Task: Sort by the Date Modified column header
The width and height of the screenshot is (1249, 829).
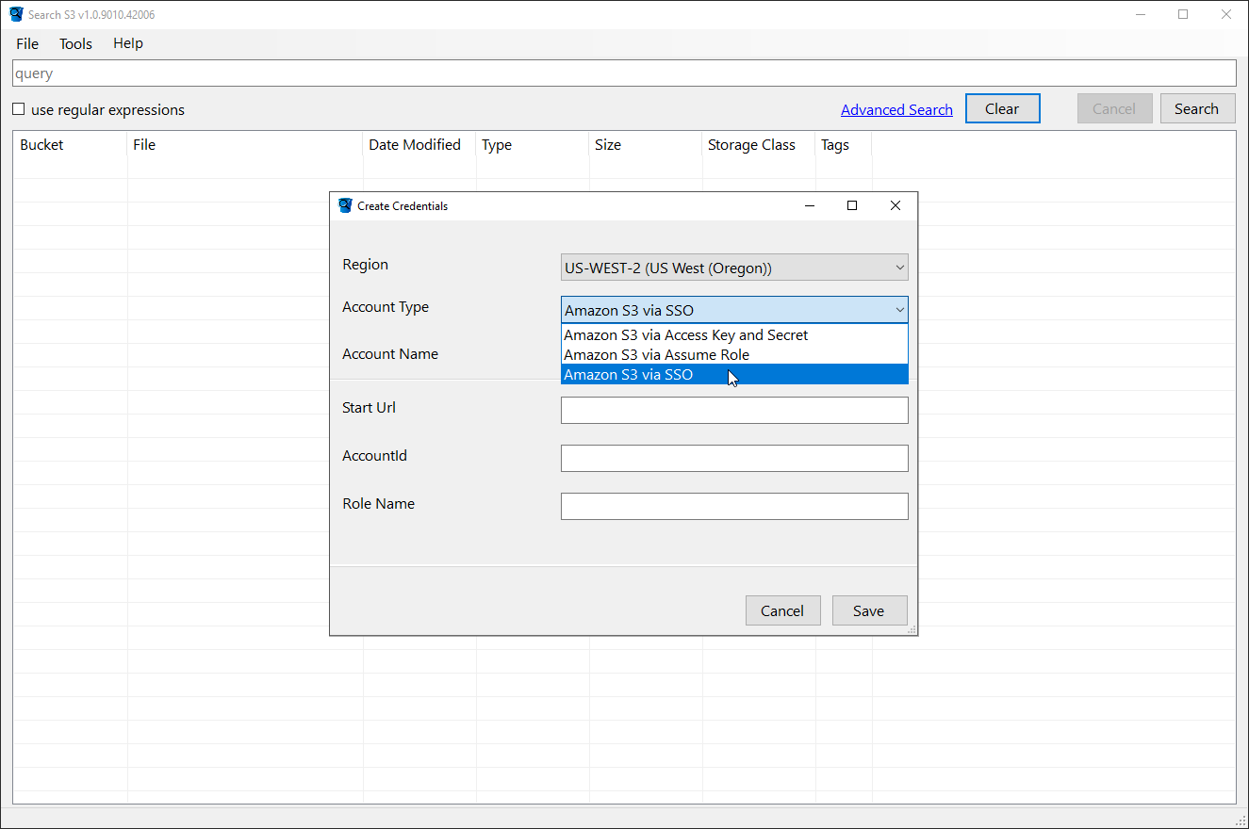Action: point(419,145)
